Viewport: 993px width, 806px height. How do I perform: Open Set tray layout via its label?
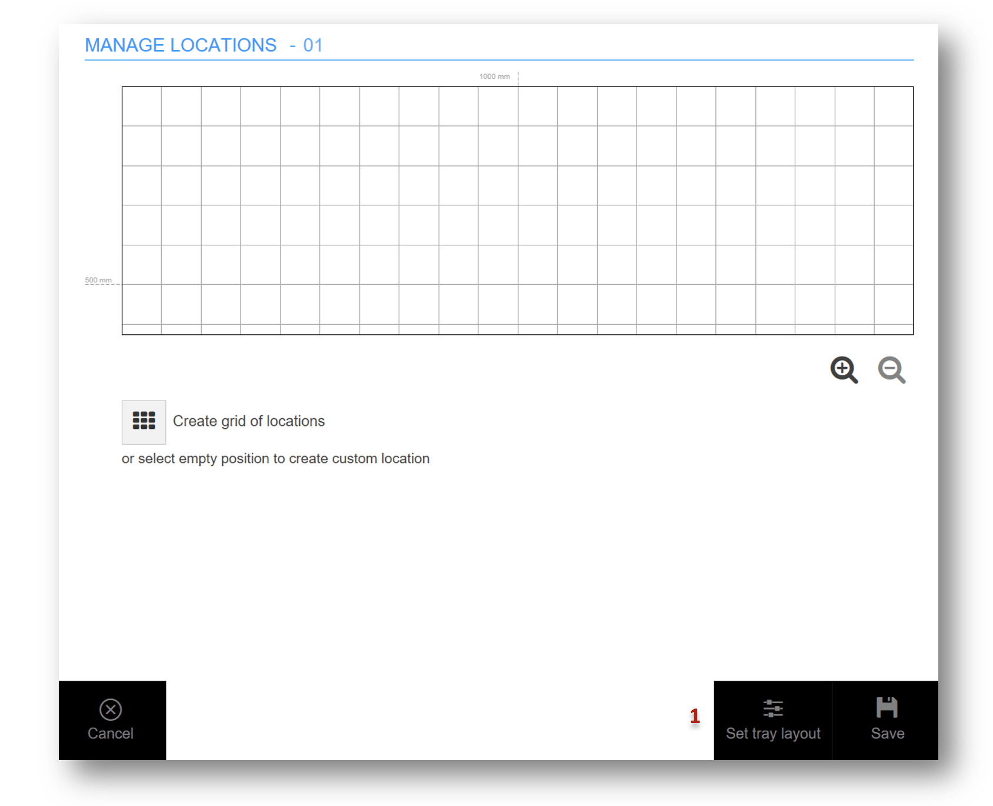tap(772, 734)
